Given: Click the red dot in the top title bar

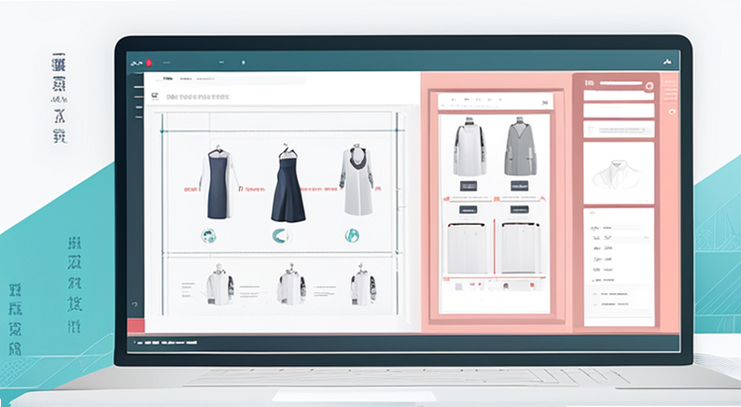Looking at the screenshot, I should [149, 63].
